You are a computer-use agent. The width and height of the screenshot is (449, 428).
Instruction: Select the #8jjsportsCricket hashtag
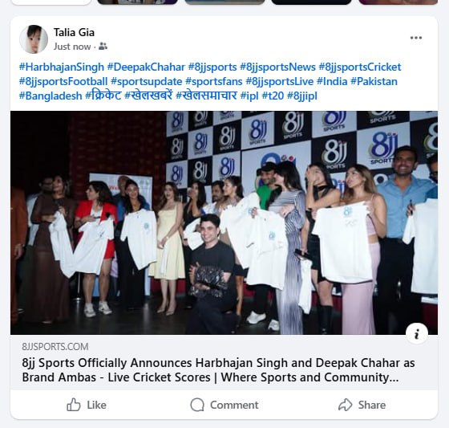pos(360,67)
